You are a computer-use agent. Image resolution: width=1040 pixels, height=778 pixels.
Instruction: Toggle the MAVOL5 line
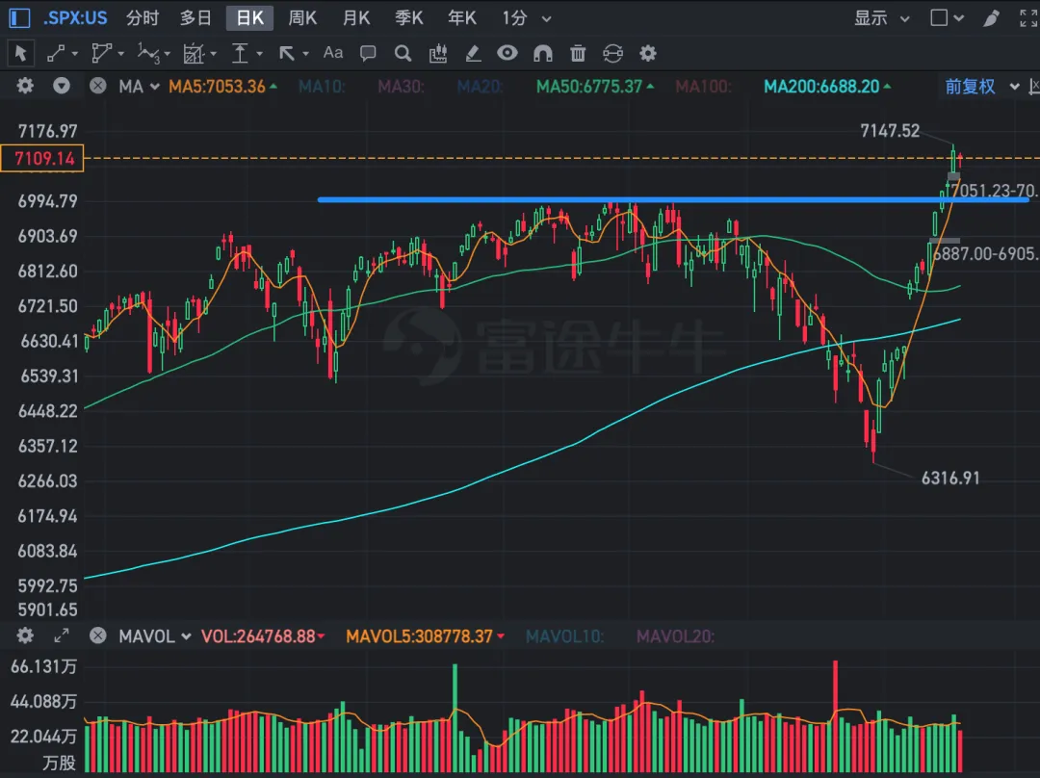[x=425, y=636]
